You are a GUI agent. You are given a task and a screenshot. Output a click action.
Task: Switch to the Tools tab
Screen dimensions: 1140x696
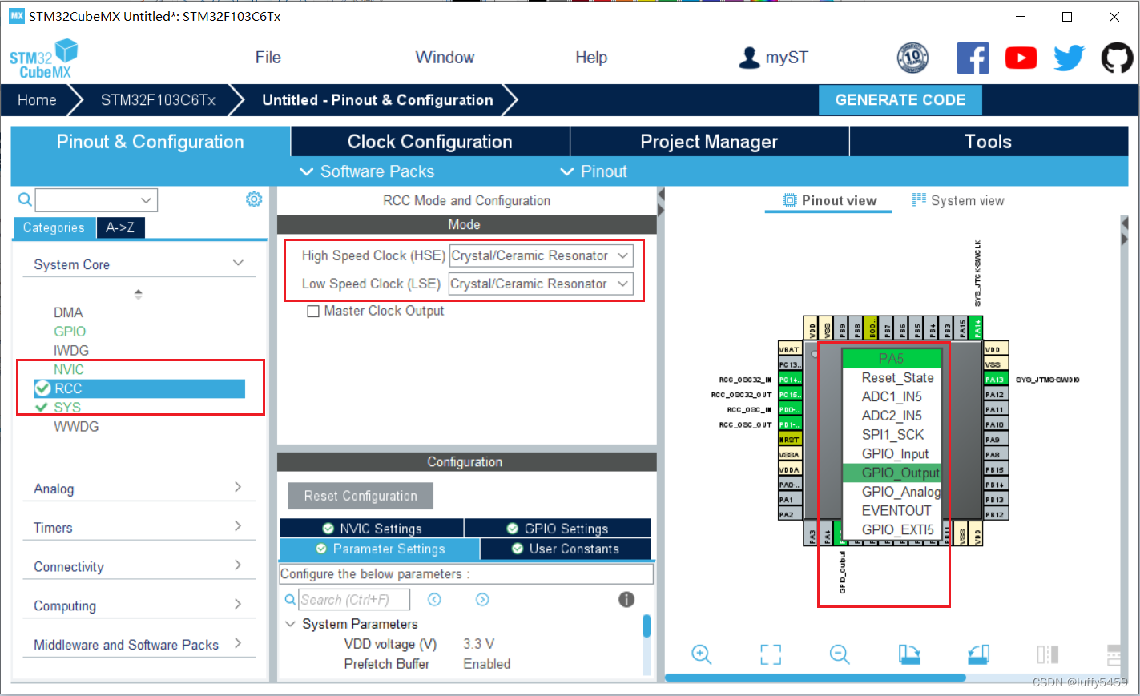point(989,142)
